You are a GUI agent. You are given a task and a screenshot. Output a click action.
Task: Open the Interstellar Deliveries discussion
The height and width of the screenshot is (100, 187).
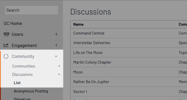[92, 43]
